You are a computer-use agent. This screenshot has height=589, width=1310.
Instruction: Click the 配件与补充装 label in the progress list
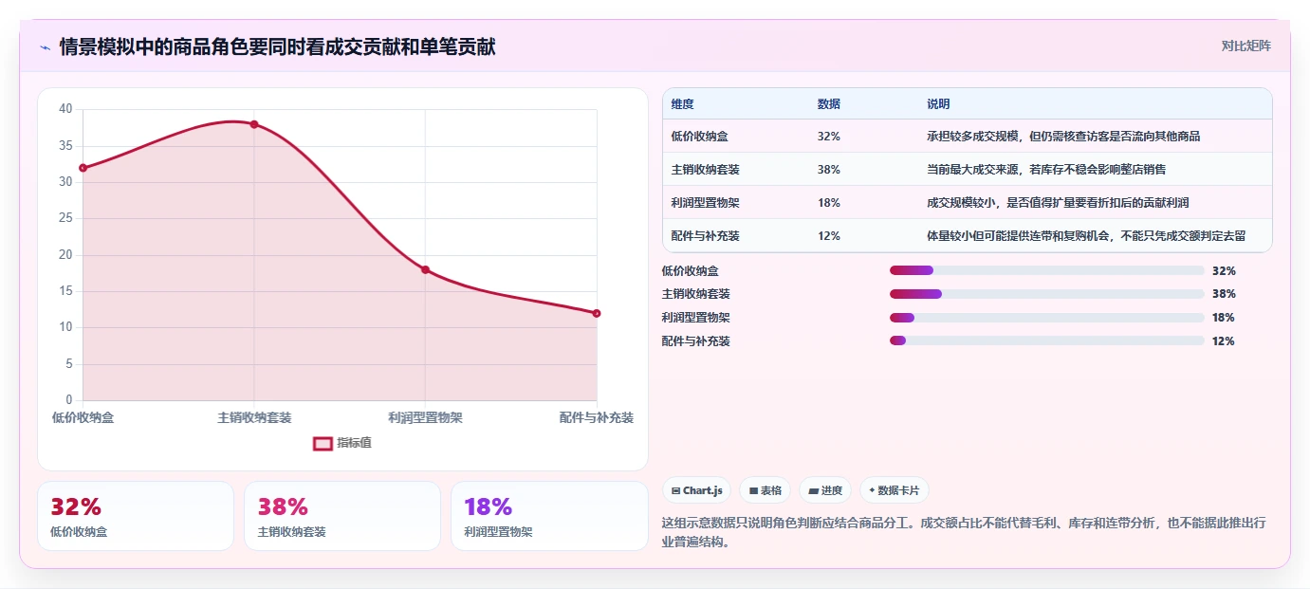pyautogui.click(x=696, y=341)
